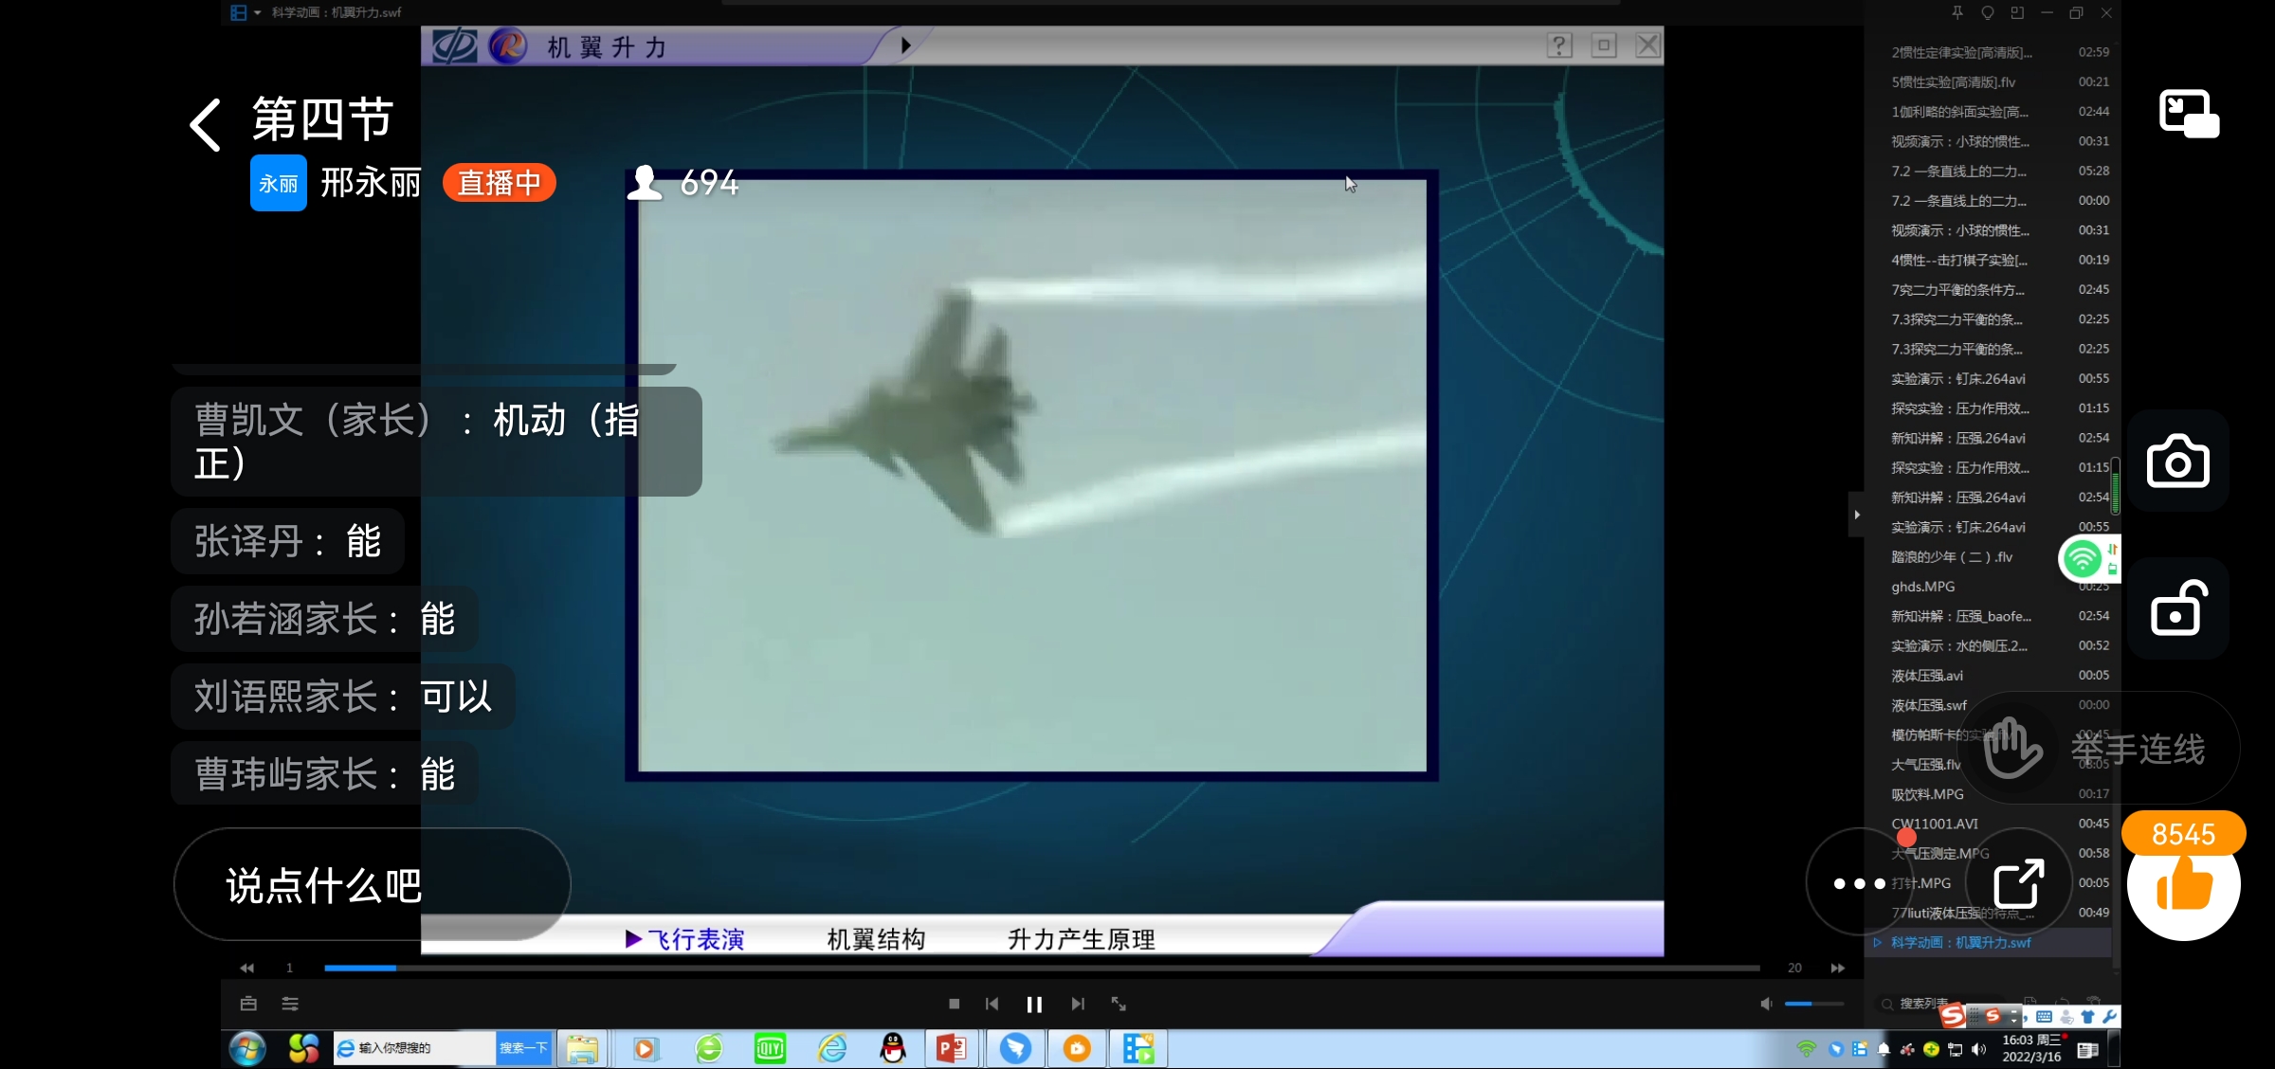This screenshot has height=1069, width=2275.
Task: Tap the thumbs-up like button
Action: (2183, 887)
